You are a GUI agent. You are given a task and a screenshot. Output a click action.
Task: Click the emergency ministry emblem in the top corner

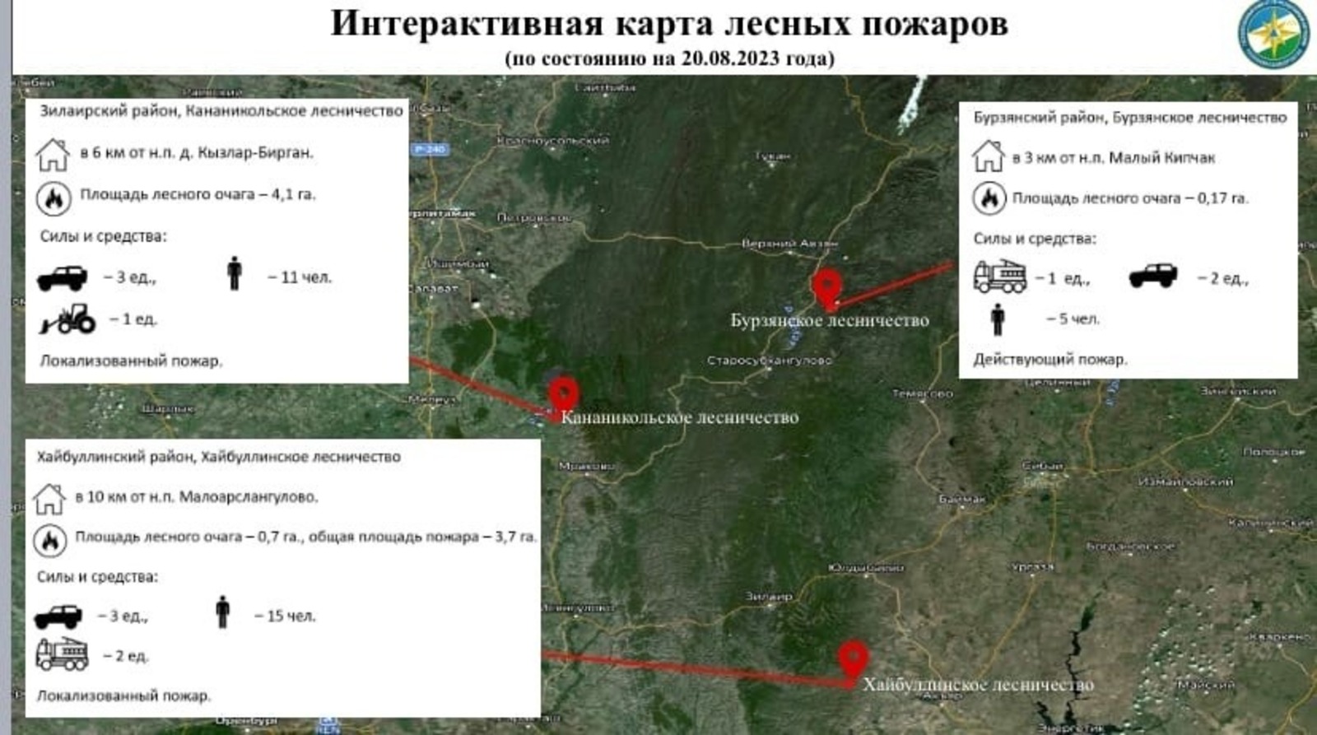click(x=1273, y=34)
